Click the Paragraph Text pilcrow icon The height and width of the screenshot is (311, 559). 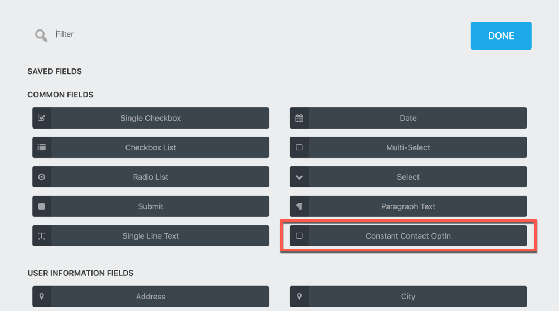(299, 206)
